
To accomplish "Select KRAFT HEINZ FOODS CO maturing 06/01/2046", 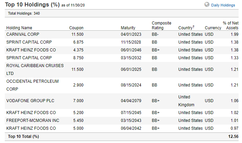I will [122, 50].
